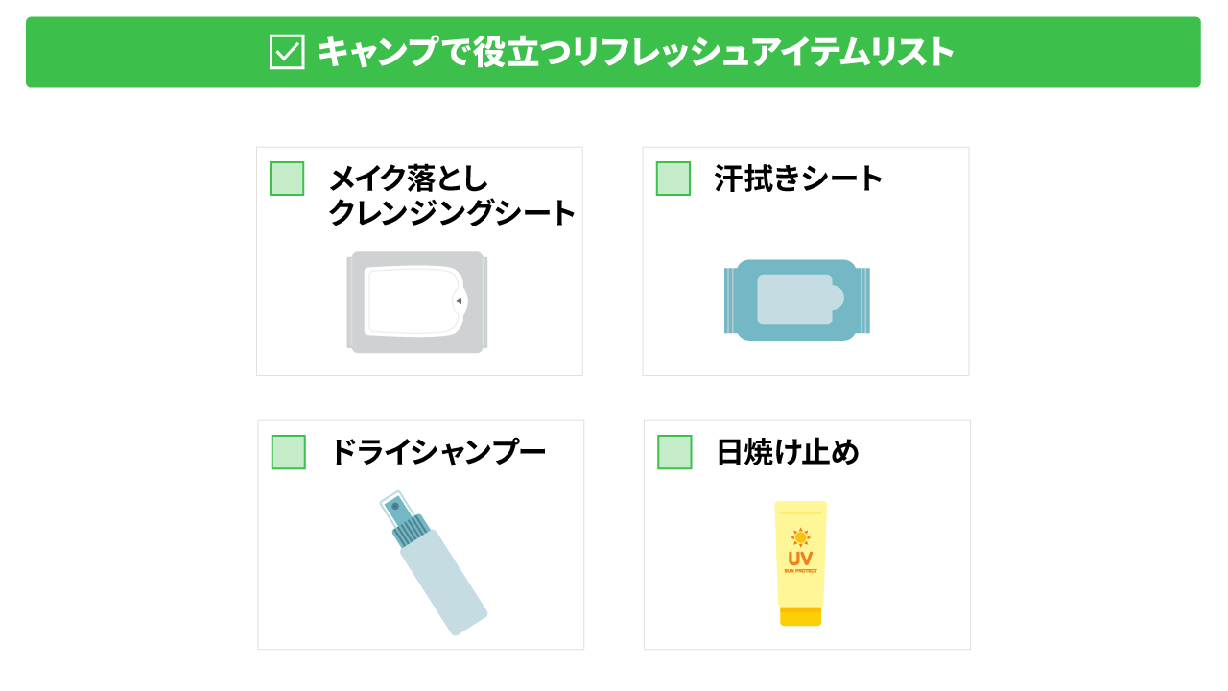
Task: Check the メイク落としクレンジングシート checkbox
Action: (x=287, y=179)
